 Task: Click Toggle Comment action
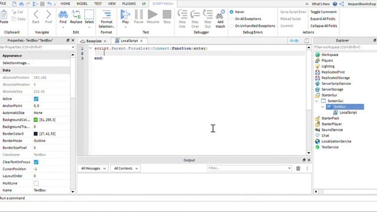323,12
